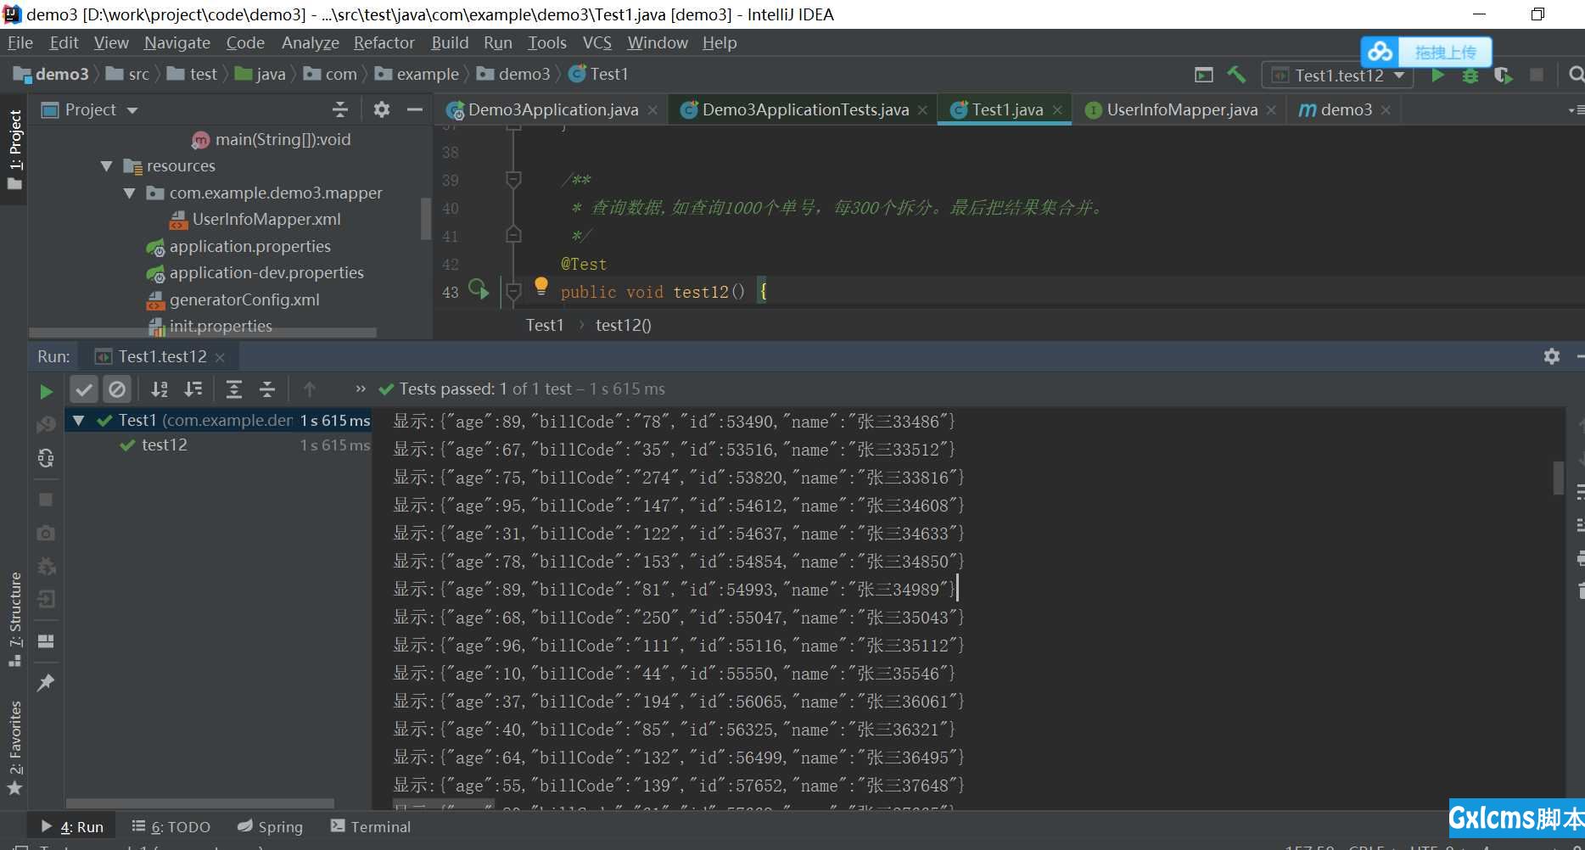Close the Test1.java editor tab
This screenshot has width=1585, height=850.
[x=1057, y=110]
